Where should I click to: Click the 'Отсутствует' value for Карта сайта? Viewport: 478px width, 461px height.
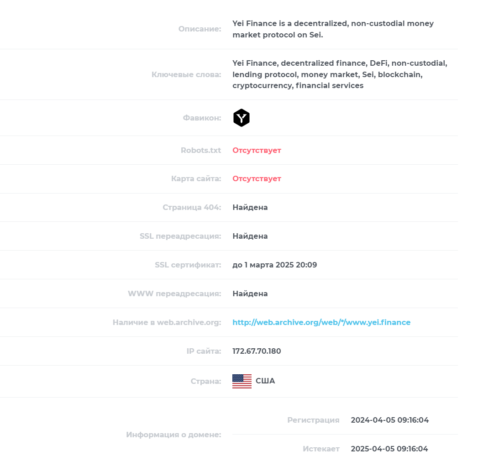257,178
